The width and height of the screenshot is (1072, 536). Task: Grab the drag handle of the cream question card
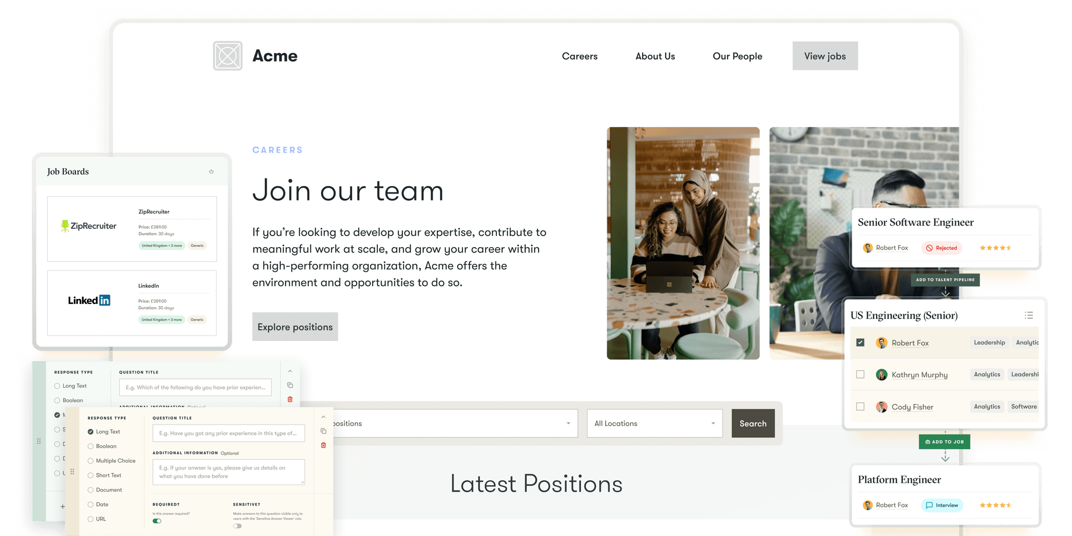point(72,472)
